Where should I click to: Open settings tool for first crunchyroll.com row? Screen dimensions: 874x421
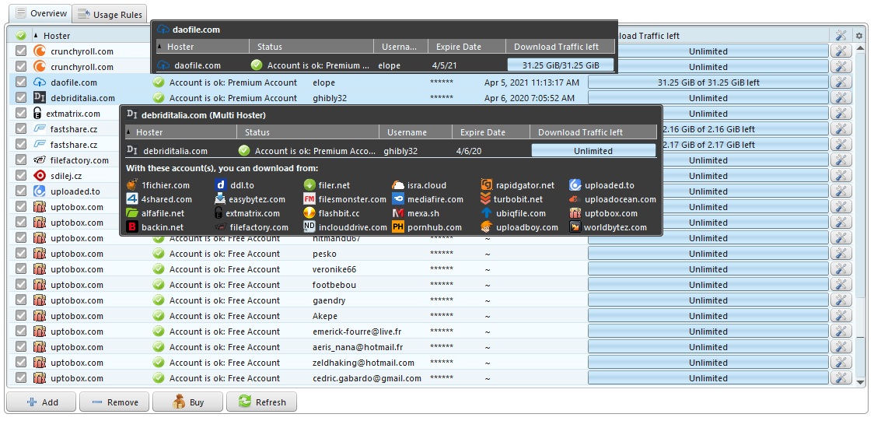(x=841, y=51)
